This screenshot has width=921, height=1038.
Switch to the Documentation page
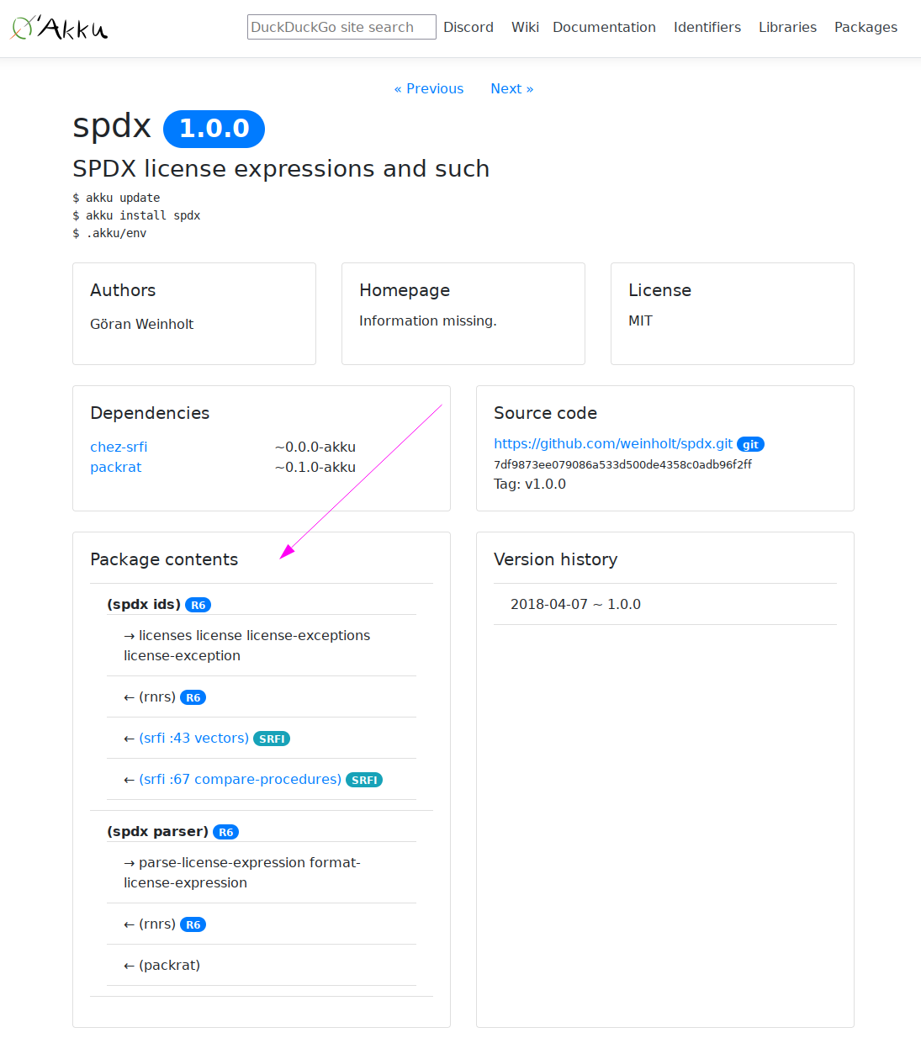click(604, 27)
